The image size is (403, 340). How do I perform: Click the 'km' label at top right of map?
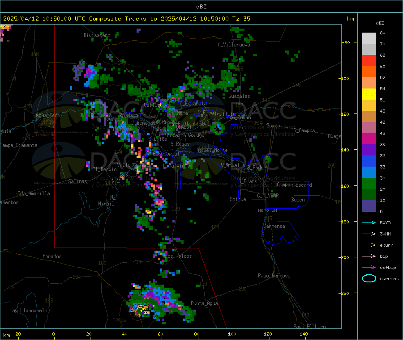[350, 19]
